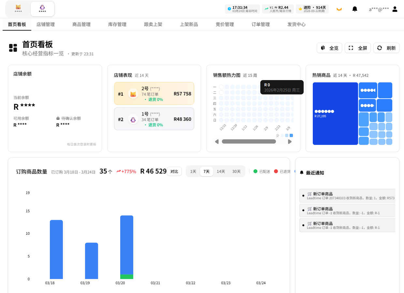The width and height of the screenshot is (404, 293).
Task: Click the heatmap horizontal scrollbar thumb
Action: [x=249, y=141]
